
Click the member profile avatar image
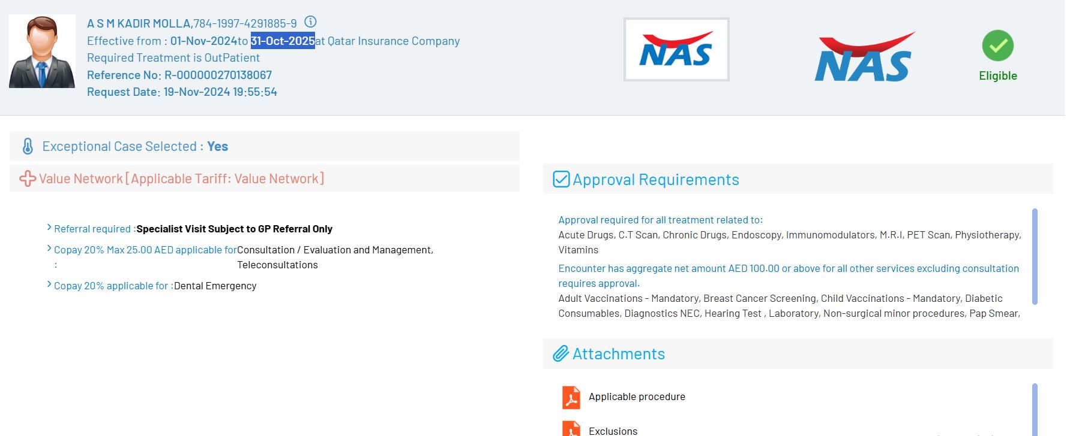tap(42, 52)
